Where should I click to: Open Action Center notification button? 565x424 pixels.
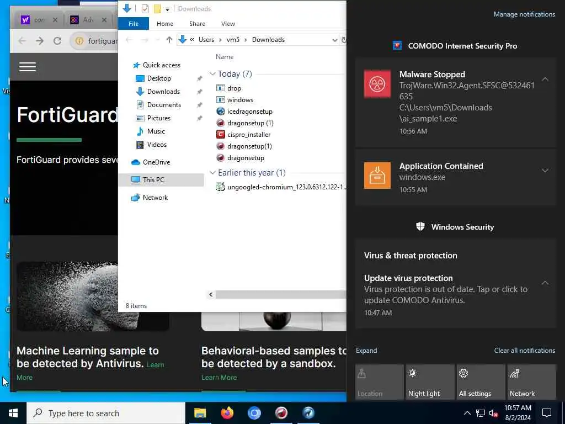(547, 413)
